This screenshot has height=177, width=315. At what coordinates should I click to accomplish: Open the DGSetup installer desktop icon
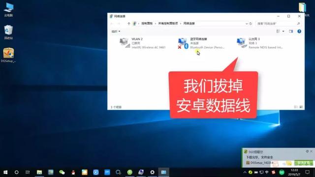point(8,55)
